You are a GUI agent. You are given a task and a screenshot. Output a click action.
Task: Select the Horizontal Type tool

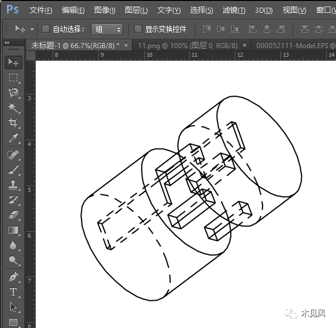coord(13,292)
